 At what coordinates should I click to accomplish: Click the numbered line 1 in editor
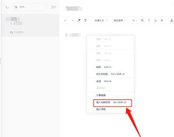(73, 35)
